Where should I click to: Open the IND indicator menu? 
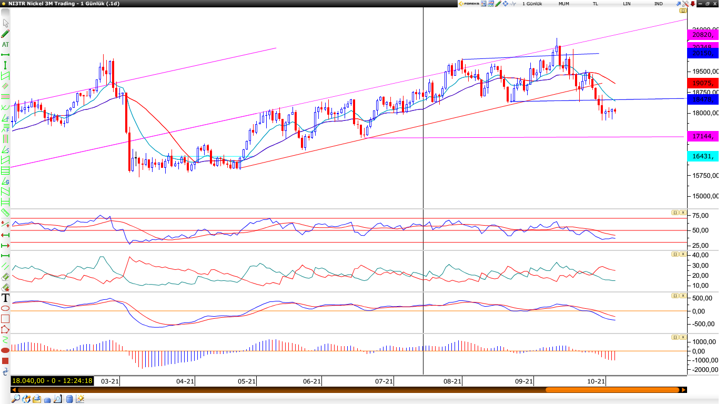pyautogui.click(x=658, y=4)
